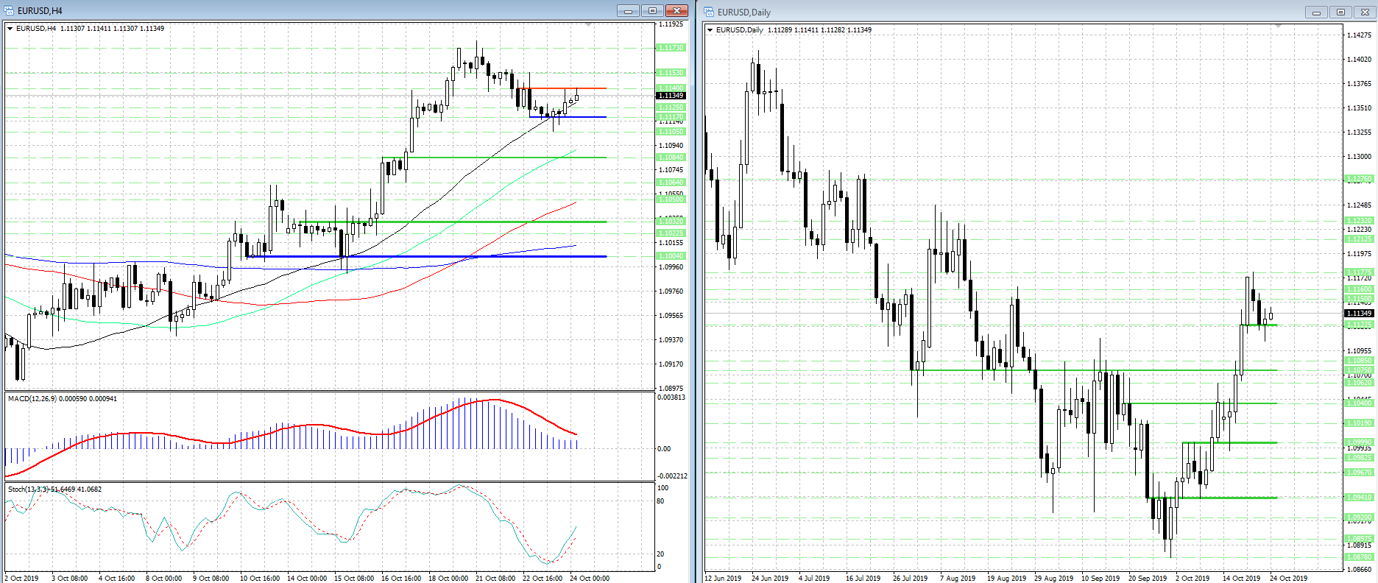Image resolution: width=1378 pixels, height=583 pixels.
Task: Click the current price label 1.11349 in Daily chart
Action: (x=1359, y=314)
